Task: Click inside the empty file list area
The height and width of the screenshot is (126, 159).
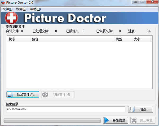Action: (x=79, y=65)
